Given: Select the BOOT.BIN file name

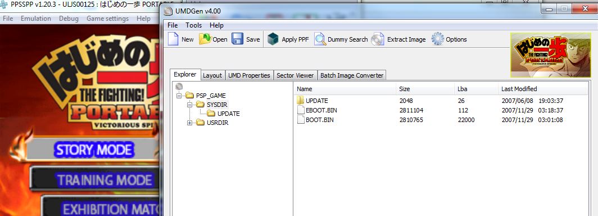Looking at the screenshot, I should click(x=319, y=120).
